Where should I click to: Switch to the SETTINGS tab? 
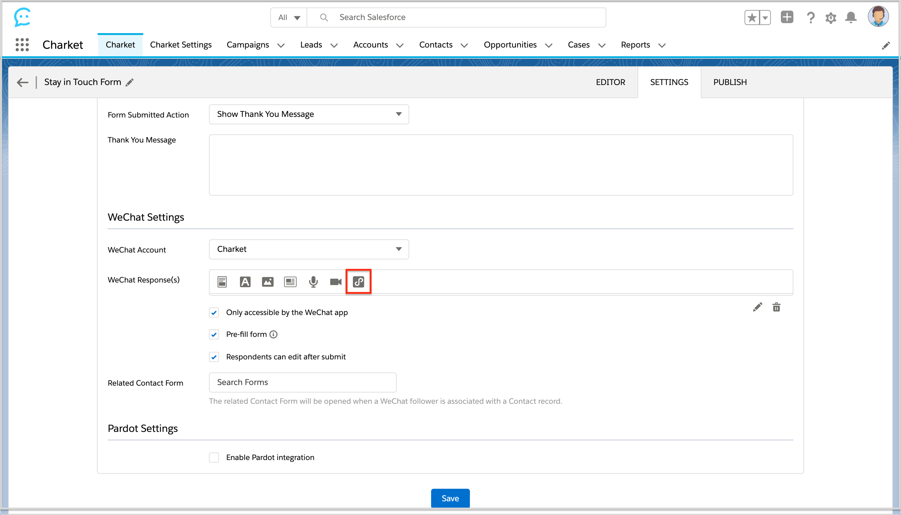(x=669, y=82)
